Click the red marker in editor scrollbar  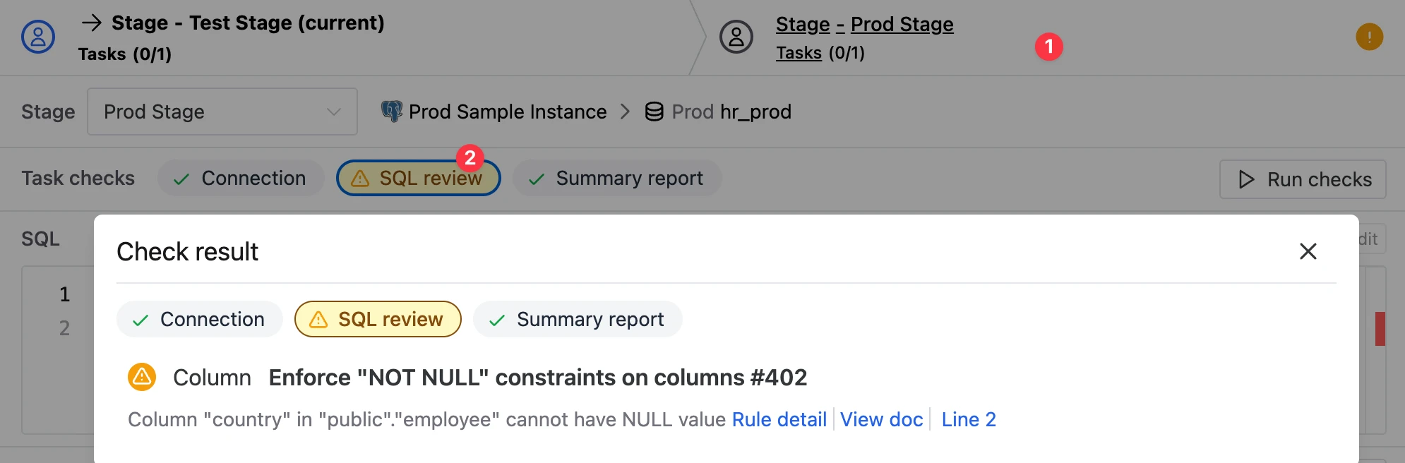coord(1380,329)
